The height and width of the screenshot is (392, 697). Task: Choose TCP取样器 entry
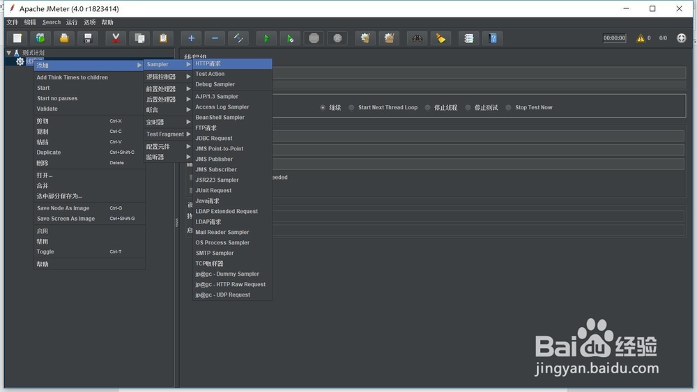click(x=233, y=264)
